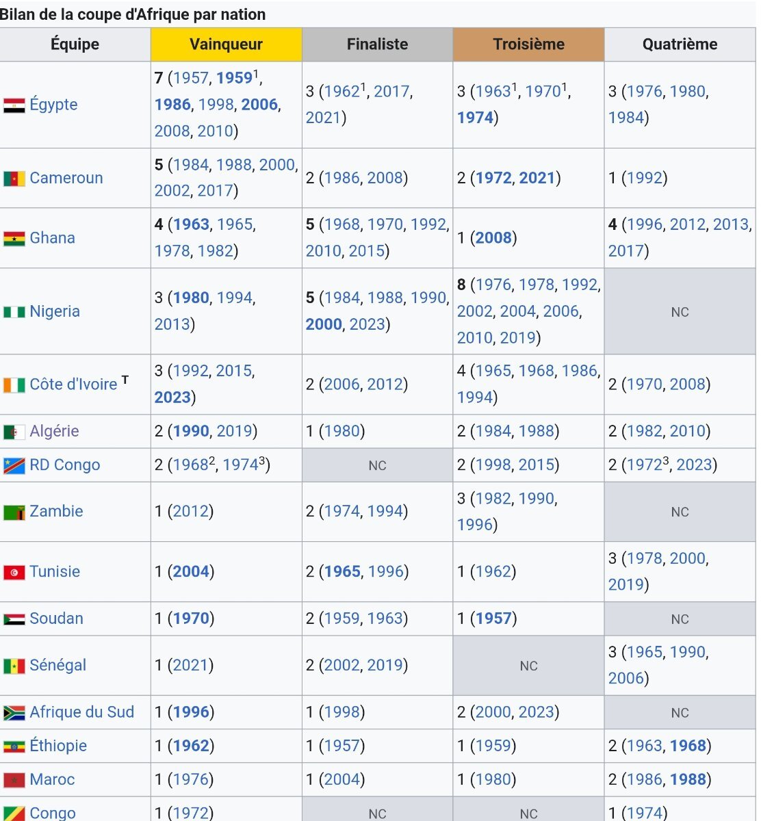This screenshot has width=761, height=821.
Task: Click the Cameroon flag icon
Action: [14, 179]
